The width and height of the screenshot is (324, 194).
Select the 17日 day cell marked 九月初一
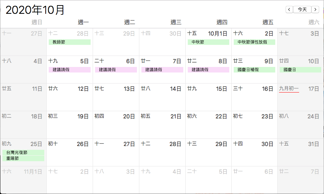[x=300, y=97]
